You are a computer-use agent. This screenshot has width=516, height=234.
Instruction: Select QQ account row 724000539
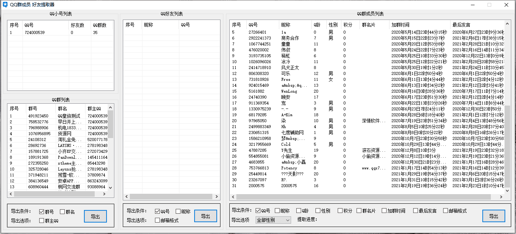61,32
